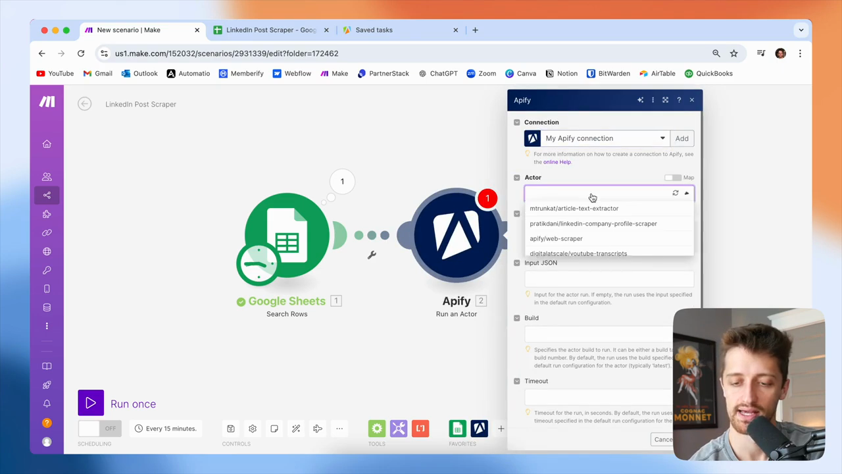Open the YouTube bookmark

tap(55, 74)
